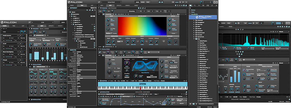Open the Trigger Mode Legato dropdown
The height and width of the screenshot is (108, 291).
[x=35, y=40]
